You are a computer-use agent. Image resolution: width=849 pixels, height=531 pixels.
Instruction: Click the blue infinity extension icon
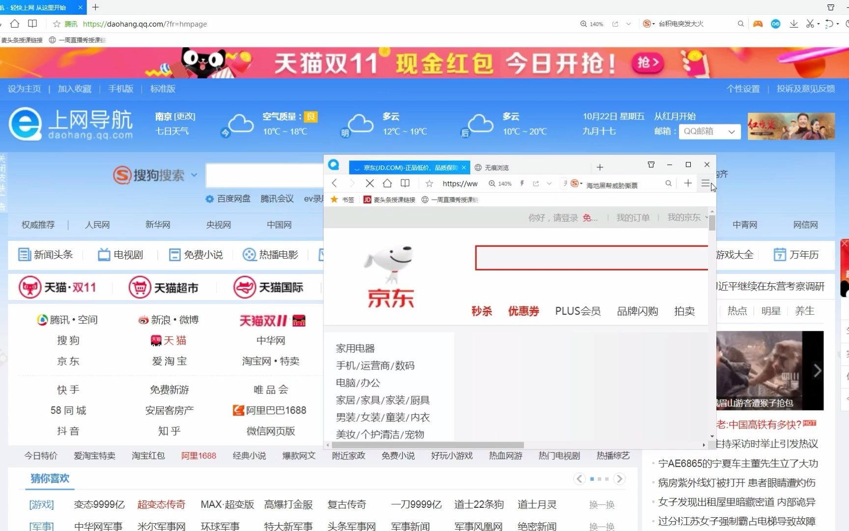tap(776, 24)
